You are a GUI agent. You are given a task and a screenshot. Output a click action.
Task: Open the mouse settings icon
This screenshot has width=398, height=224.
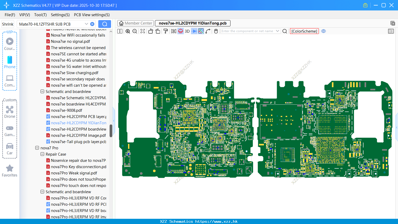(x=216, y=31)
